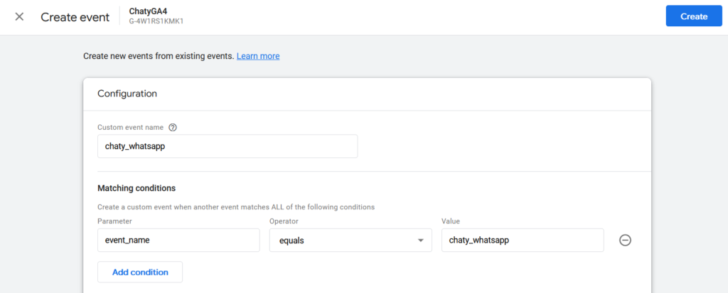Click the Custom event name label
Viewport: 728px width, 293px height.
coord(131,127)
